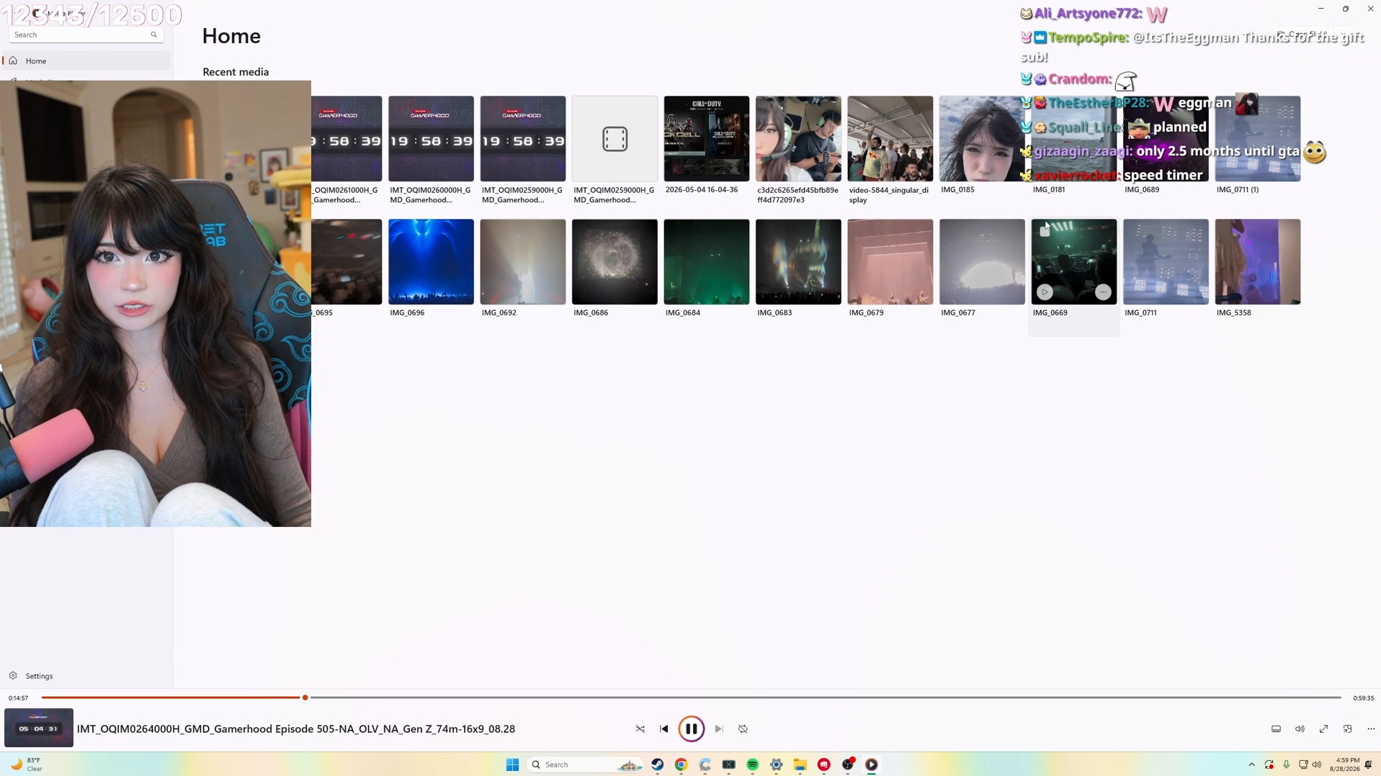Open the notification bell in the taskbar

(1369, 764)
